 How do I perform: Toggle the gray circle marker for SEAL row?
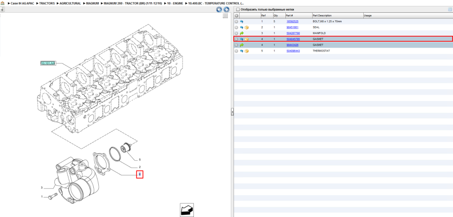click(x=236, y=28)
